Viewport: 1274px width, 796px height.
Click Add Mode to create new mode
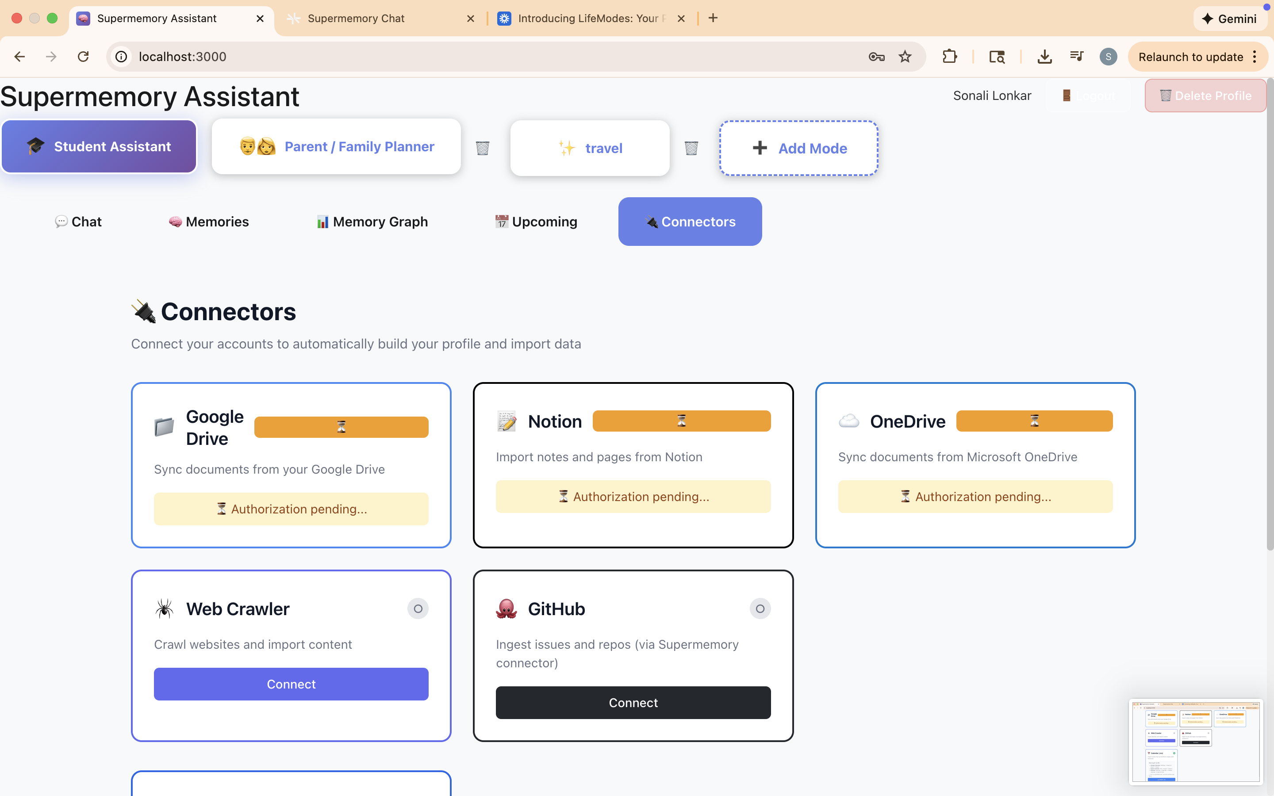click(798, 148)
